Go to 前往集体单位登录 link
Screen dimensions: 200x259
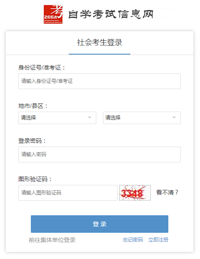pos(52,240)
